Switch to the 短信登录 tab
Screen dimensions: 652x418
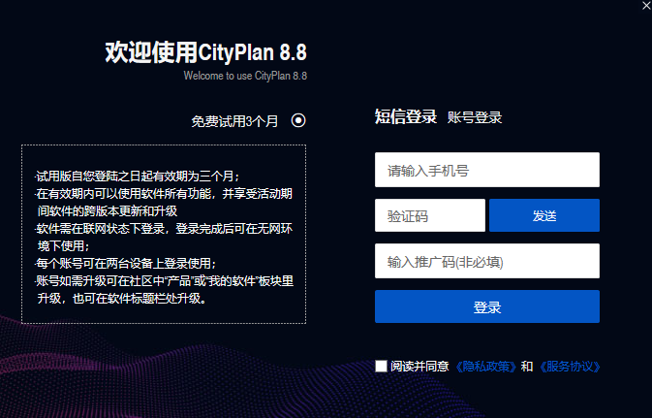tap(405, 117)
